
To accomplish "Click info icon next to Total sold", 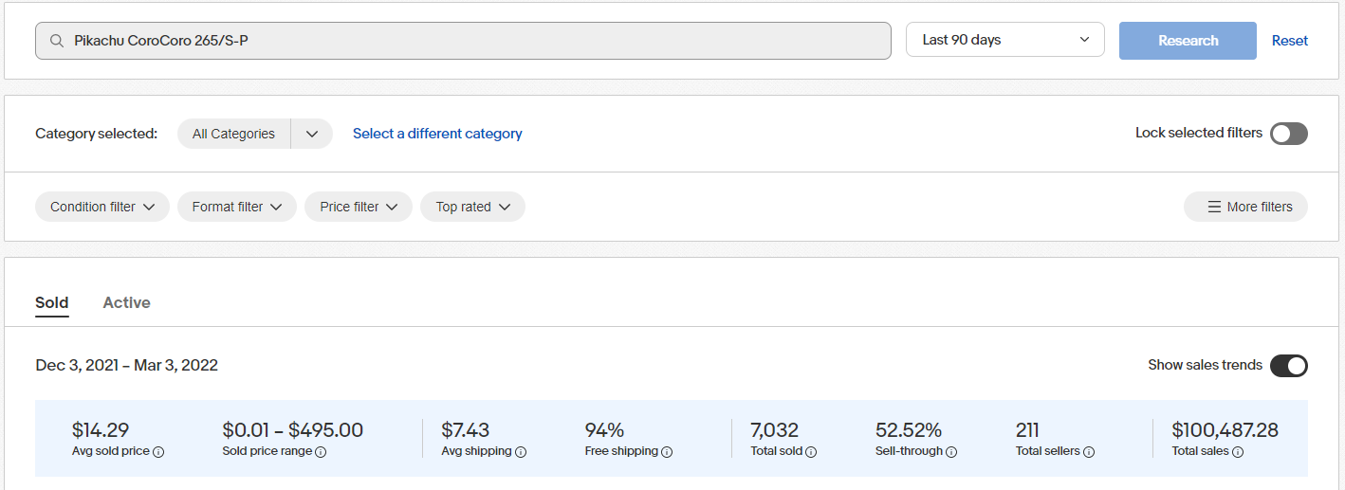I will pyautogui.click(x=811, y=452).
